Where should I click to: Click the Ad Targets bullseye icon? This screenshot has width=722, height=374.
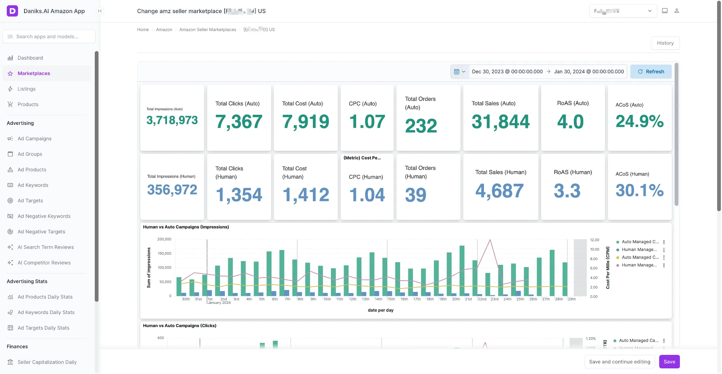pyautogui.click(x=10, y=201)
